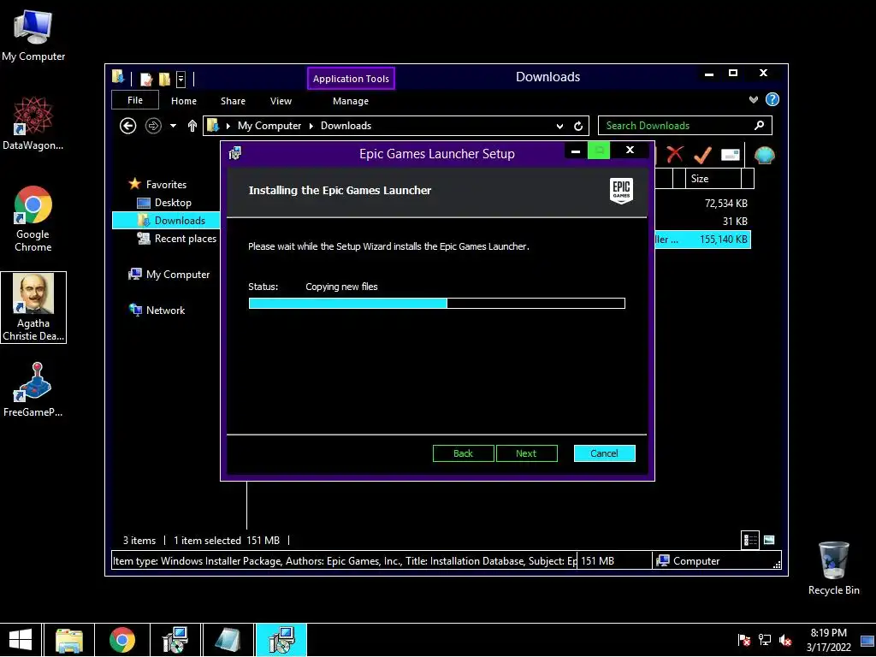
Task: Click the Back button in setup wizard
Action: [x=463, y=453]
